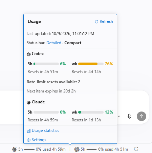Image resolution: width=152 pixels, height=153 pixels.
Task: Open Settings link in Usage popup
Action: [39, 140]
